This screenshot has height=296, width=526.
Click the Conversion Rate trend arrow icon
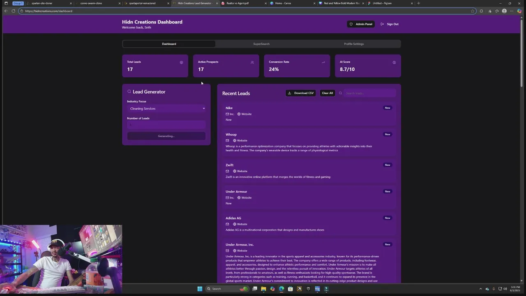323,62
